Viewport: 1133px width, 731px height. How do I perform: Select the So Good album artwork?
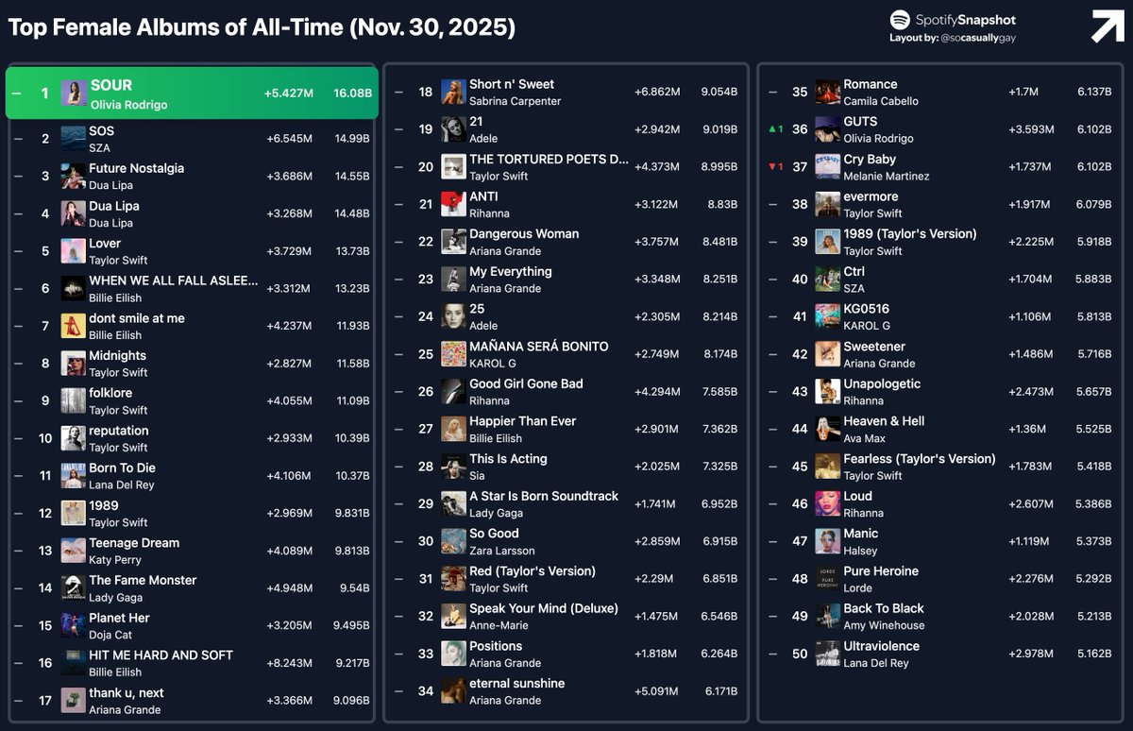click(453, 542)
